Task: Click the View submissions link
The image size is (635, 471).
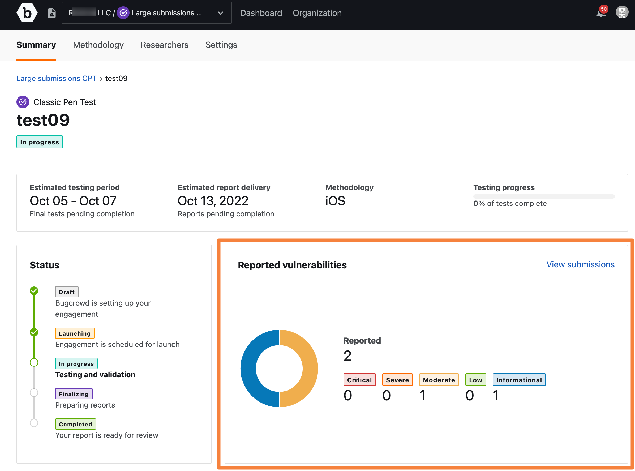Action: click(x=580, y=264)
